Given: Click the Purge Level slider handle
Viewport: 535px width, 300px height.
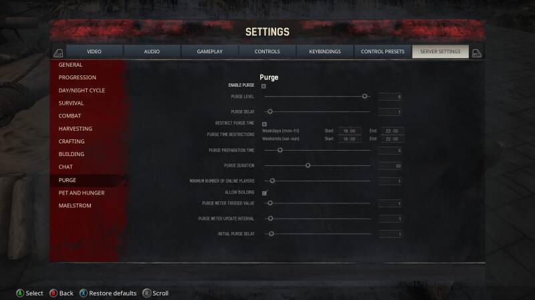Looking at the screenshot, I should point(364,96).
